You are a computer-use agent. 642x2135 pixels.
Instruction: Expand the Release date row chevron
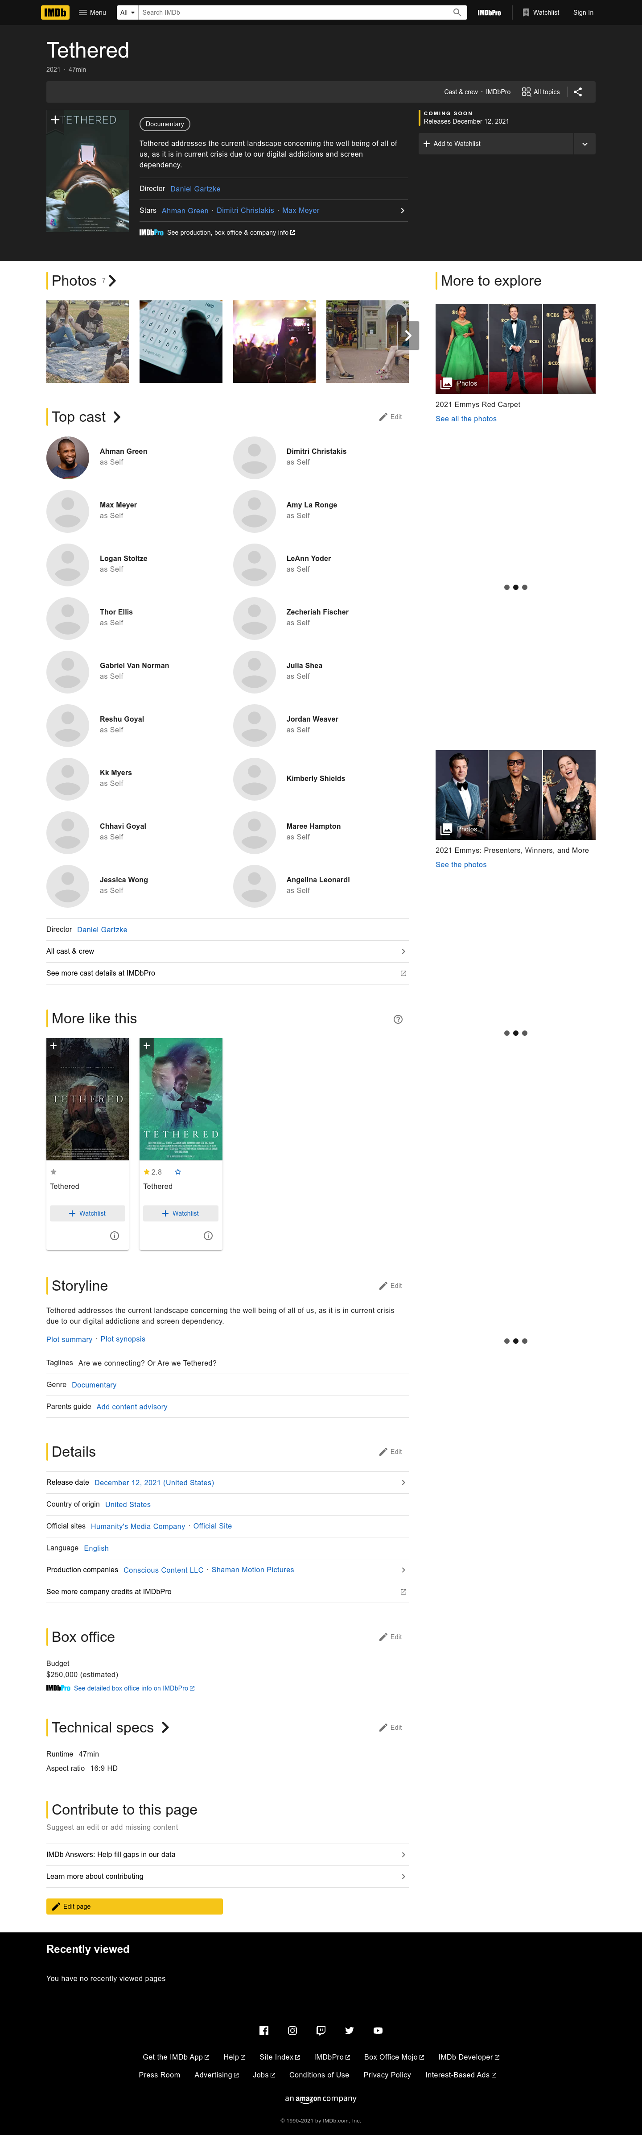(x=403, y=1482)
